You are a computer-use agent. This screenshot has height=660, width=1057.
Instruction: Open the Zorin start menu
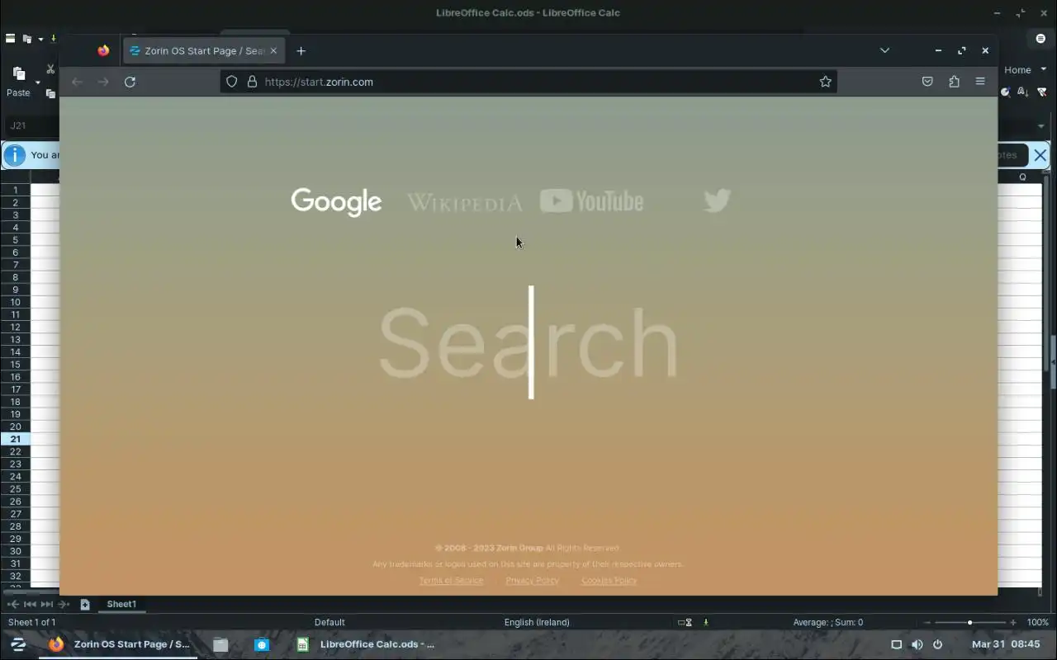18,644
